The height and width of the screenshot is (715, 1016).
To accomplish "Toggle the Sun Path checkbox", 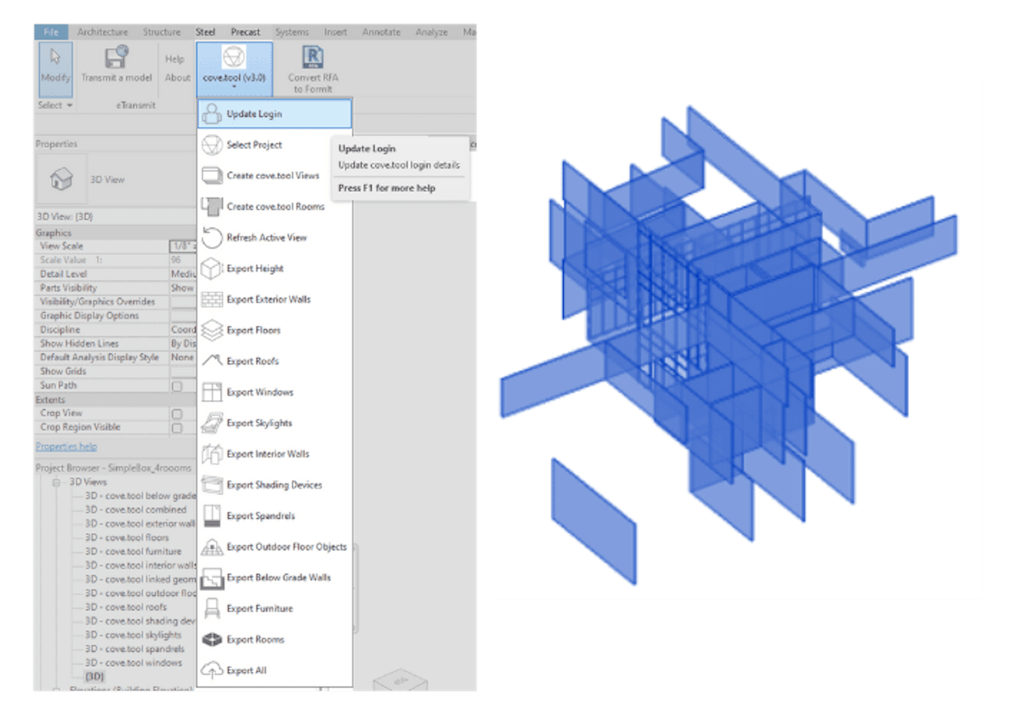I will (x=177, y=386).
